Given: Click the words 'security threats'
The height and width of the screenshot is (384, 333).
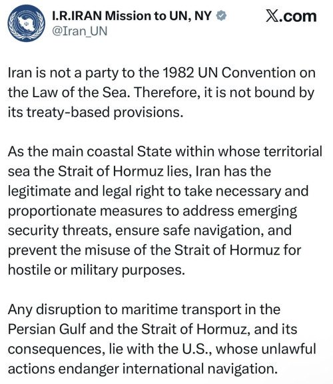Looking at the screenshot, I should pos(60,231).
